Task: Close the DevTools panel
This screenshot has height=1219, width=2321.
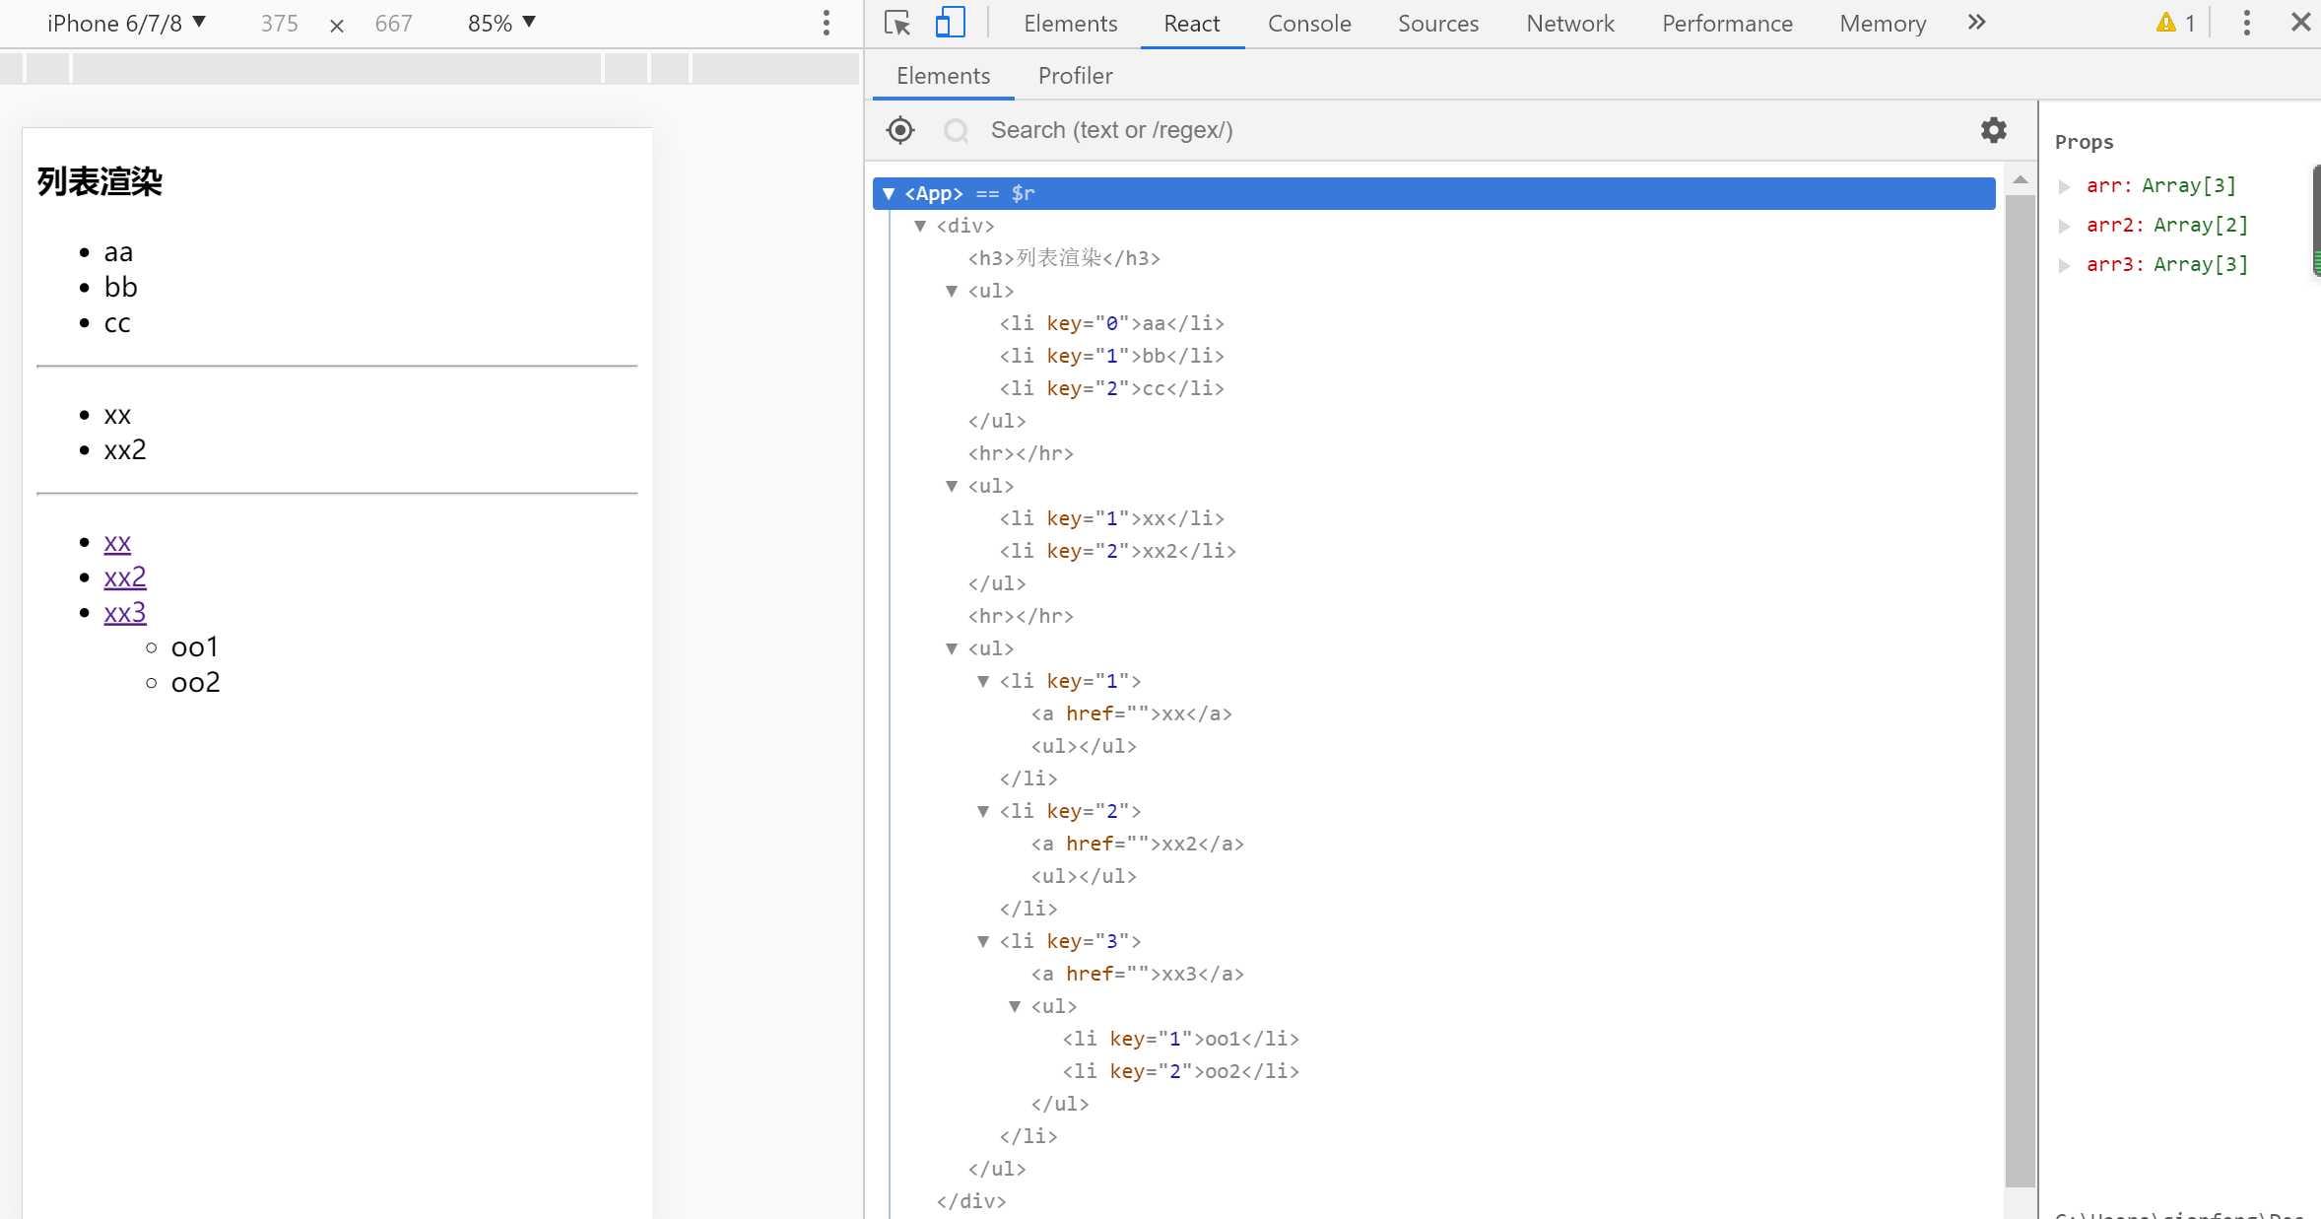Action: point(2301,23)
